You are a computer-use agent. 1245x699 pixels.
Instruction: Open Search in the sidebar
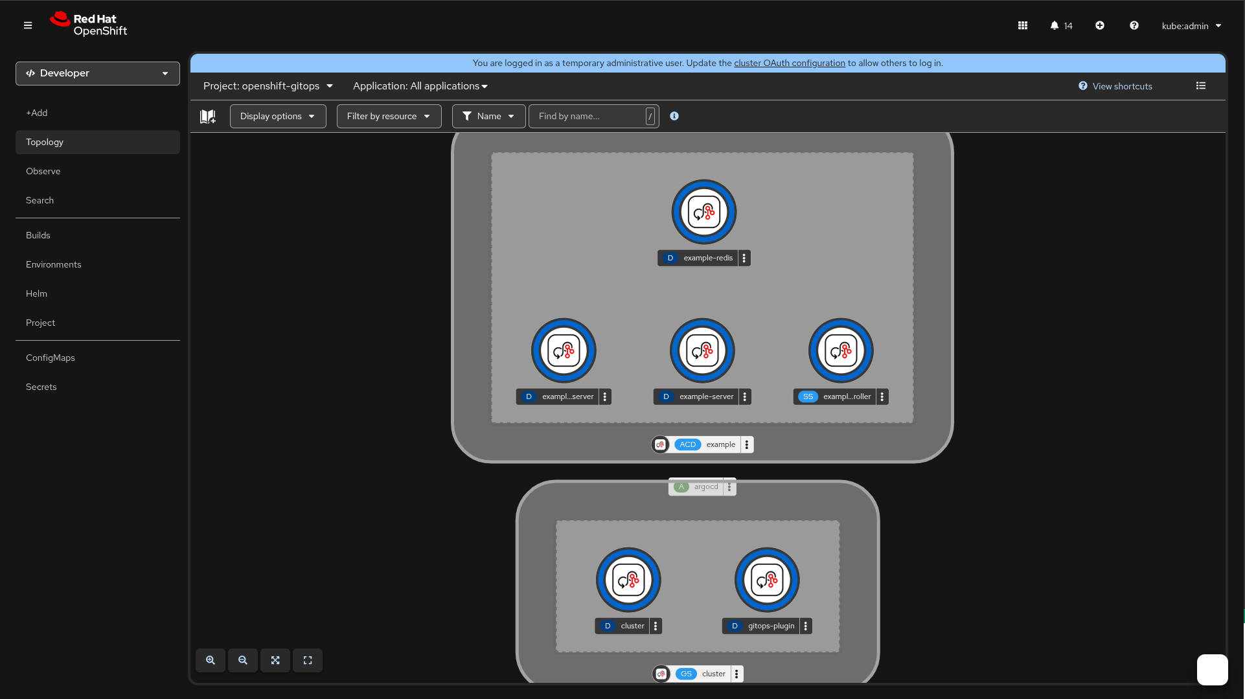(98, 200)
